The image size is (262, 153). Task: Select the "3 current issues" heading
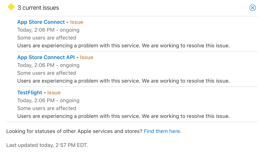pos(38,8)
